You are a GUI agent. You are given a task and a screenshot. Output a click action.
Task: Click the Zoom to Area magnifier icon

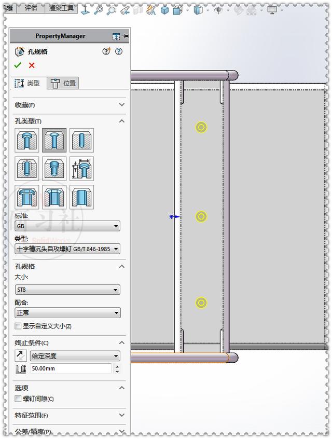112,10
